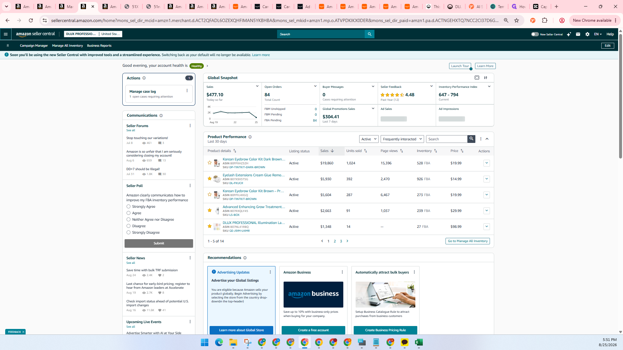623x350 pixels.
Task: Open Seller News options kebab menu
Action: click(190, 258)
